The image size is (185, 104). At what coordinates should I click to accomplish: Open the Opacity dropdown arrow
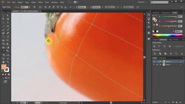[x=29, y=7]
